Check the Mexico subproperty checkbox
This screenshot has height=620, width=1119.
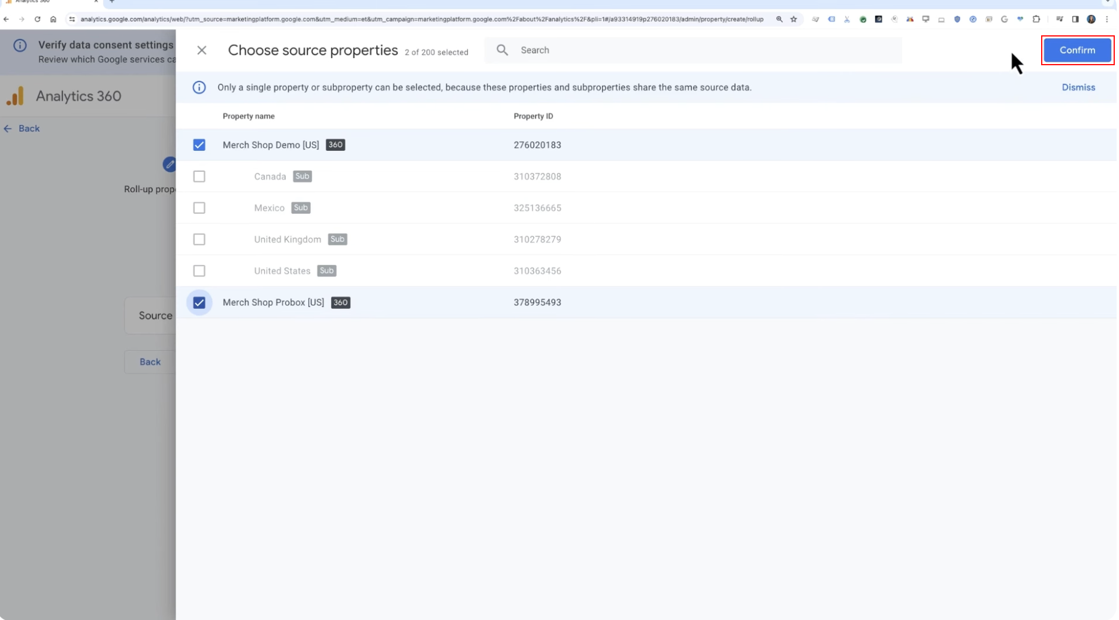[199, 208]
